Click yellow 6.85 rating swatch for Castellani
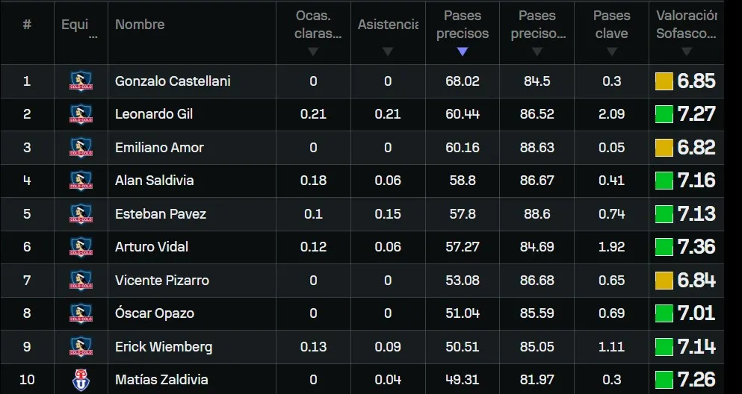 [x=664, y=81]
